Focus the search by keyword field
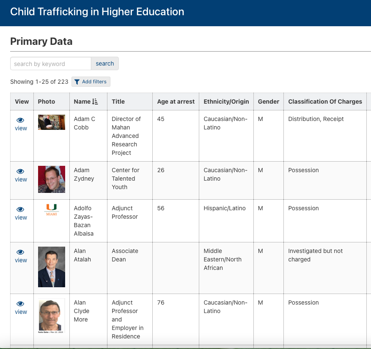371x349 pixels. coord(51,64)
